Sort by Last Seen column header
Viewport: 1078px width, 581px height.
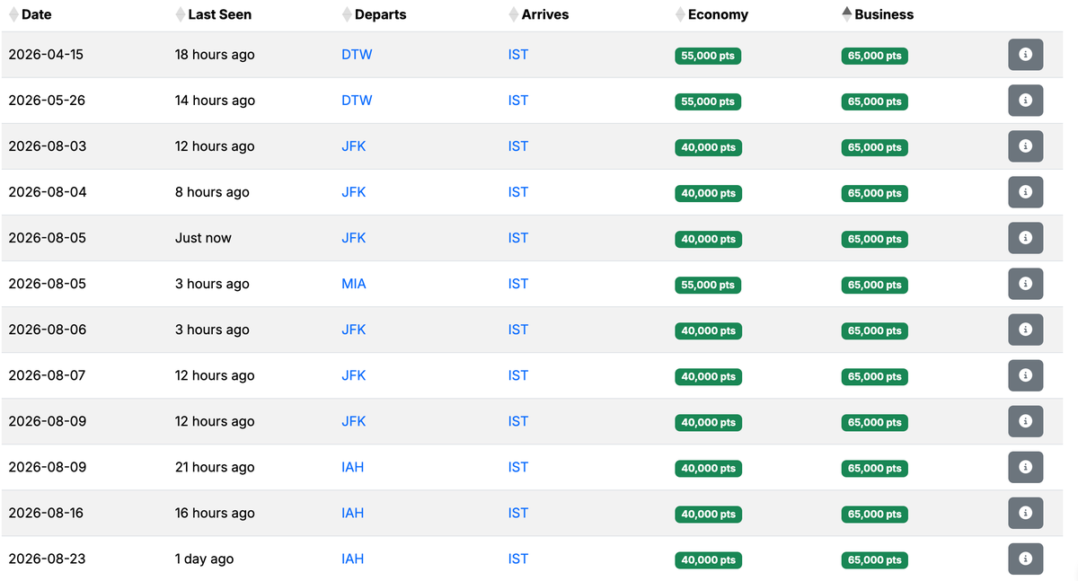(x=219, y=14)
